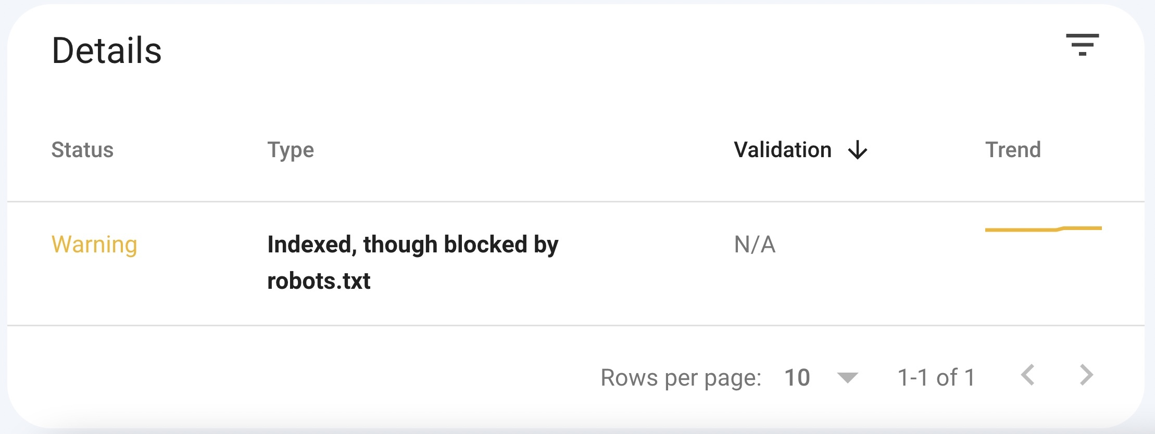Image resolution: width=1155 pixels, height=434 pixels.
Task: Toggle sort order on Validation column
Action: (782, 150)
